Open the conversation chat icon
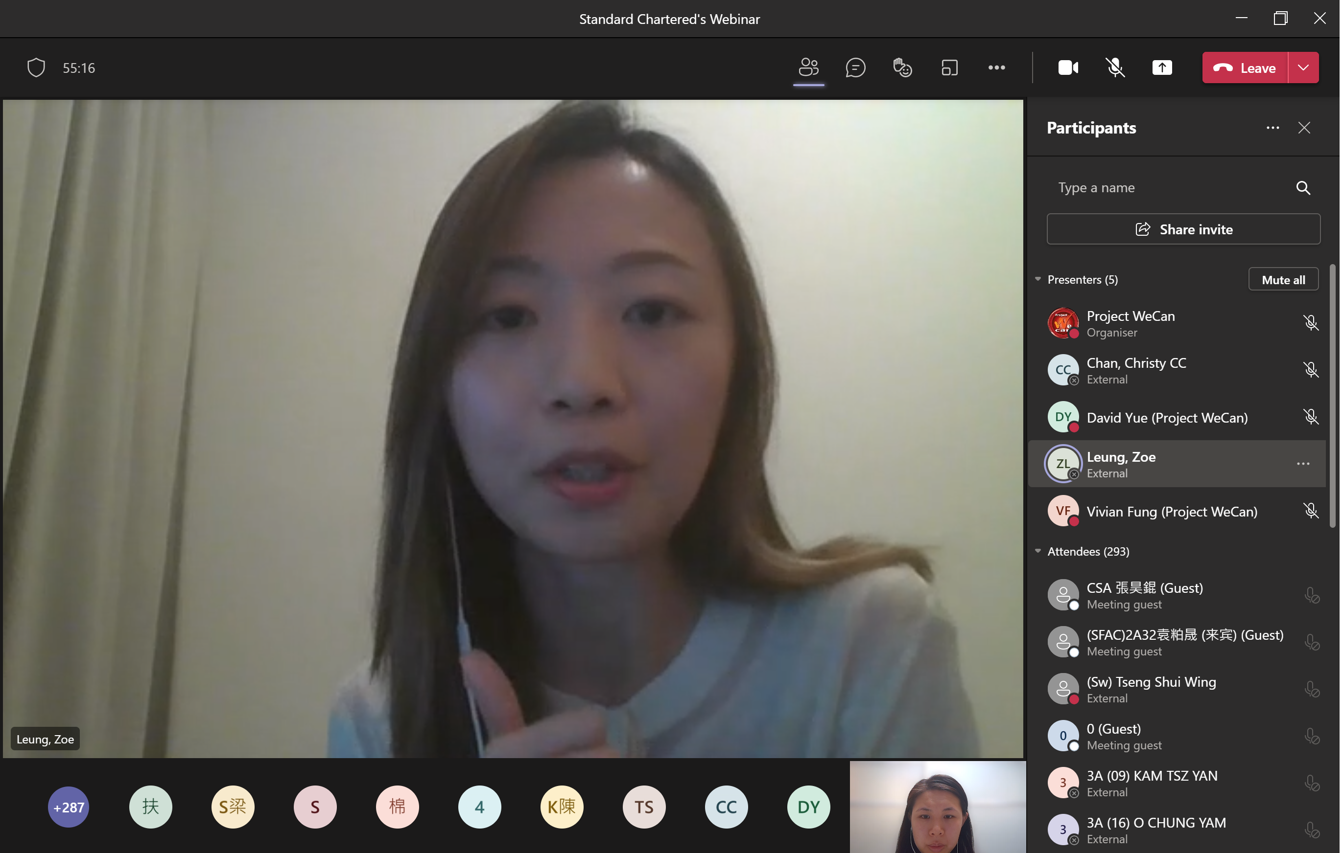 click(x=855, y=67)
